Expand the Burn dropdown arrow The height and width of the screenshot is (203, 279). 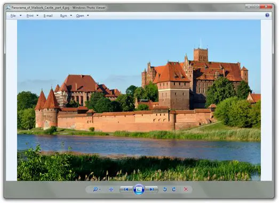[x=71, y=15]
